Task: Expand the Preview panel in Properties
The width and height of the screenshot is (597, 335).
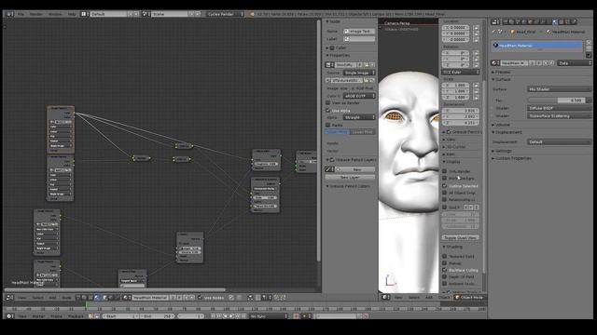Action: pos(502,72)
